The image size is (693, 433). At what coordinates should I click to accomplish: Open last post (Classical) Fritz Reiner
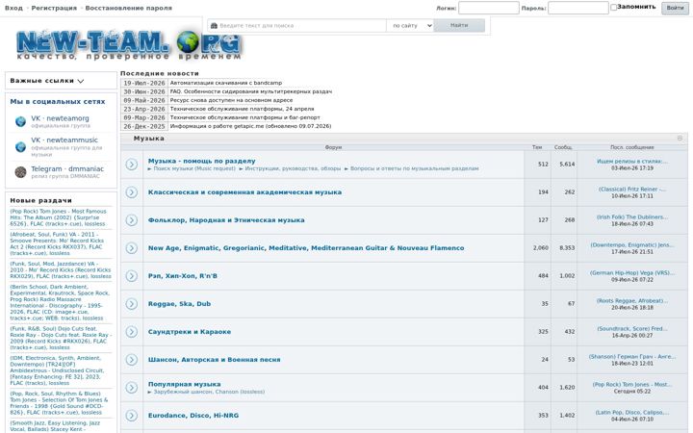[x=632, y=190]
